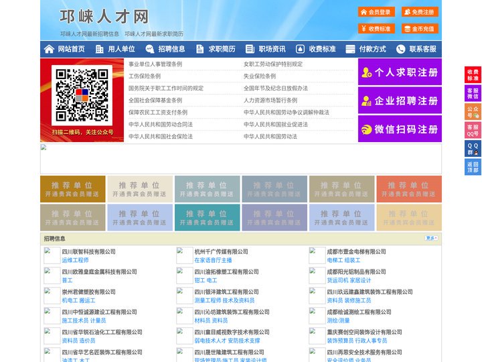Open 全国社会保障基金条例 link
The height and width of the screenshot is (362, 482).
point(155,101)
